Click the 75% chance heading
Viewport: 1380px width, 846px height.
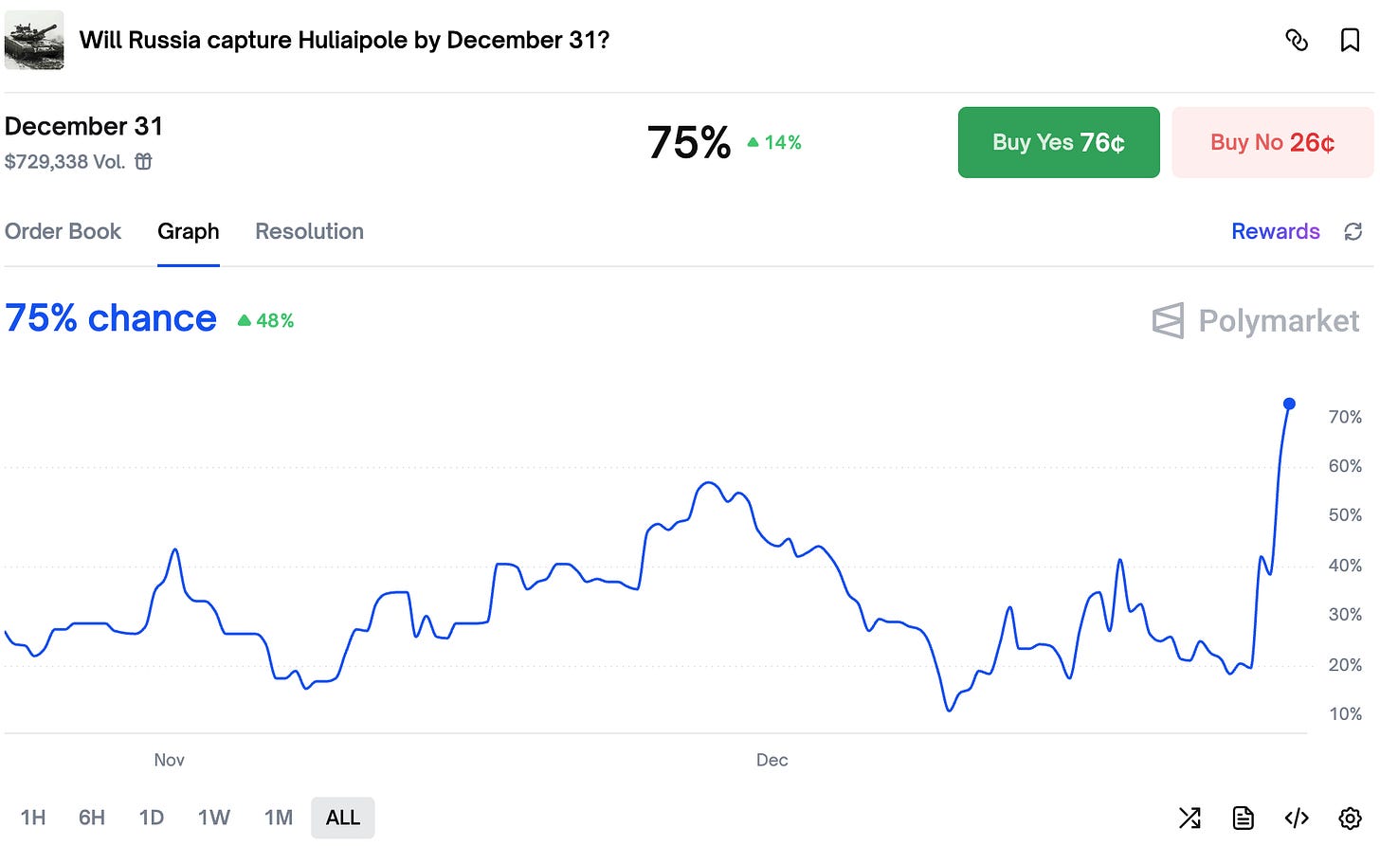[x=111, y=318]
